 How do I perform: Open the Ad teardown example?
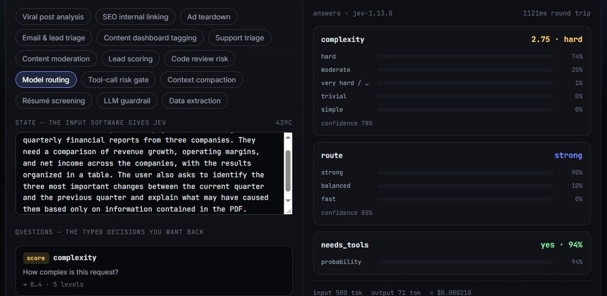pos(209,16)
